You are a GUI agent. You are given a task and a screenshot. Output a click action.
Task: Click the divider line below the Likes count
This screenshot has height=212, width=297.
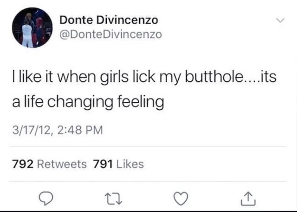coord(148,181)
